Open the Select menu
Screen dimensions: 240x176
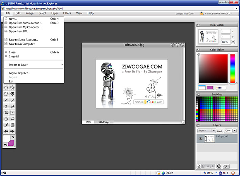click(42, 13)
